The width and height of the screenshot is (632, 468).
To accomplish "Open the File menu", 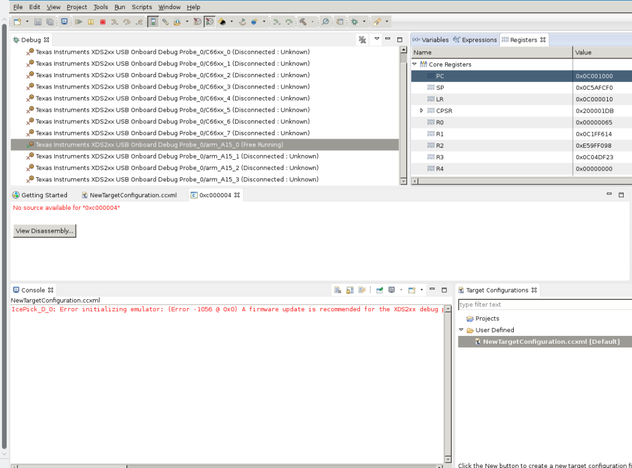I will click(17, 7).
